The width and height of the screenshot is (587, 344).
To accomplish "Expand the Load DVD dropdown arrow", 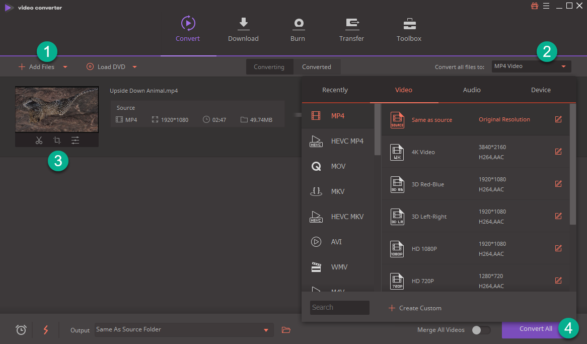I will tap(134, 67).
